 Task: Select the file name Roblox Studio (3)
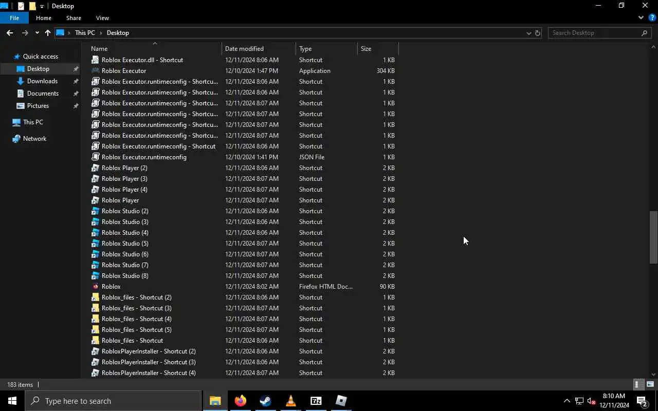pyautogui.click(x=125, y=222)
